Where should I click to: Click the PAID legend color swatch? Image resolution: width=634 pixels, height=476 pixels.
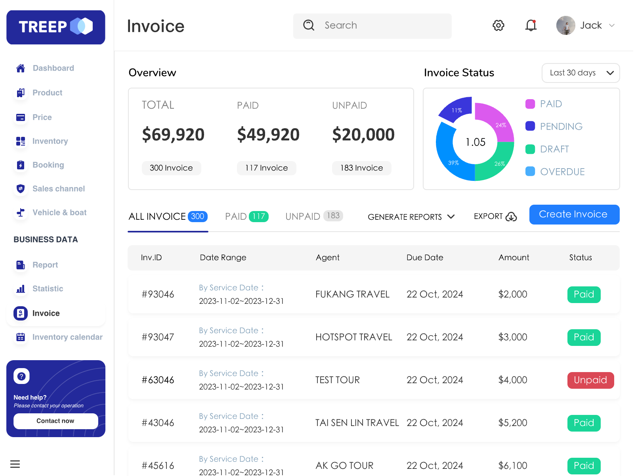530,104
